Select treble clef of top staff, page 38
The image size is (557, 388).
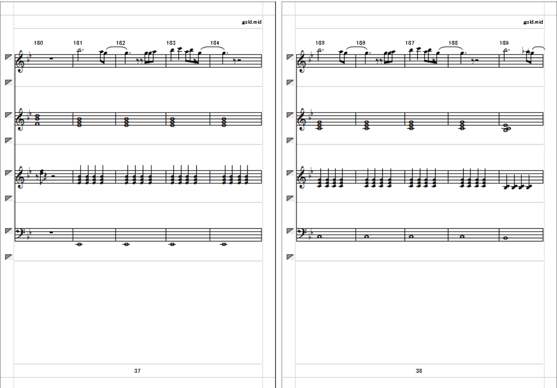[x=302, y=62]
